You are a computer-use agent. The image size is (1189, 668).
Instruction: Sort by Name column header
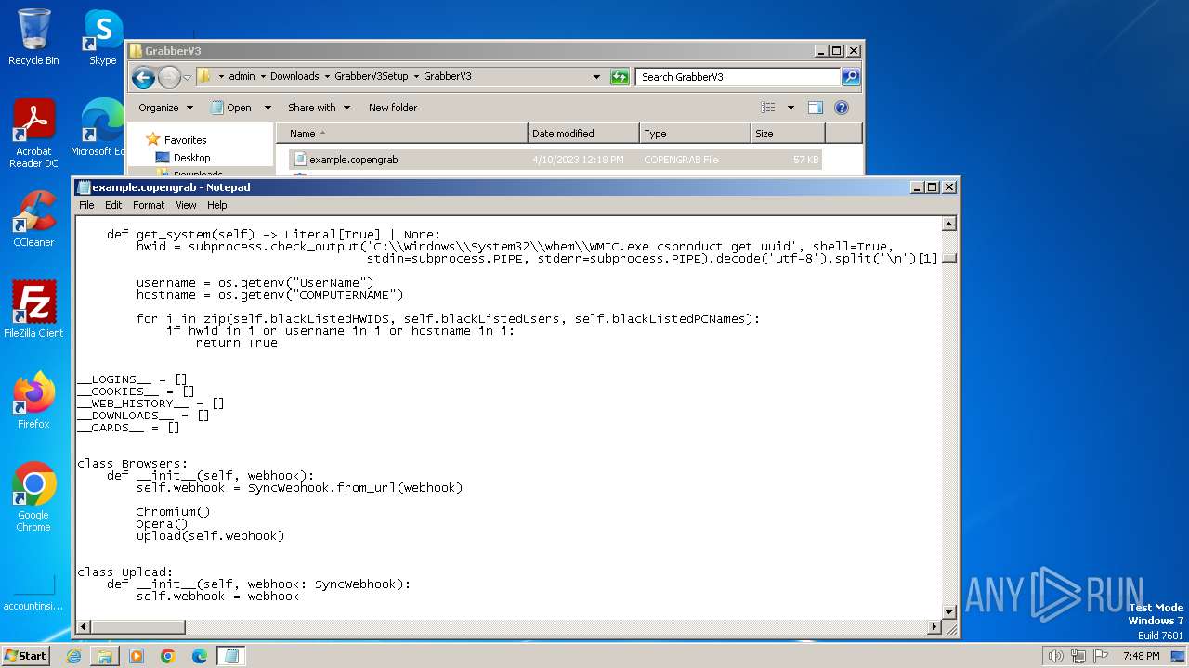tap(402, 134)
